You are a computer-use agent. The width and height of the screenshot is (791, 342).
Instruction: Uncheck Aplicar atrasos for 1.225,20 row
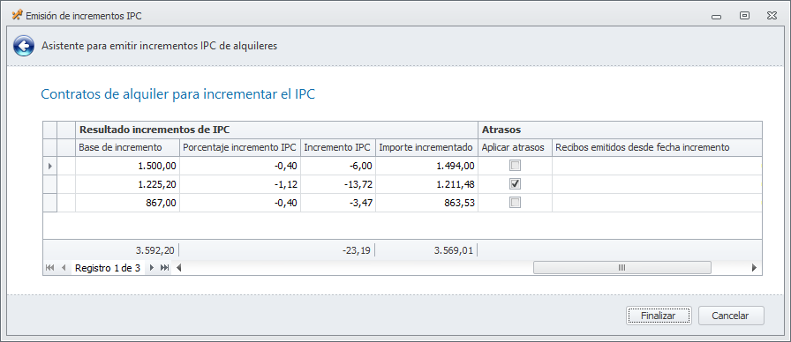pos(515,184)
